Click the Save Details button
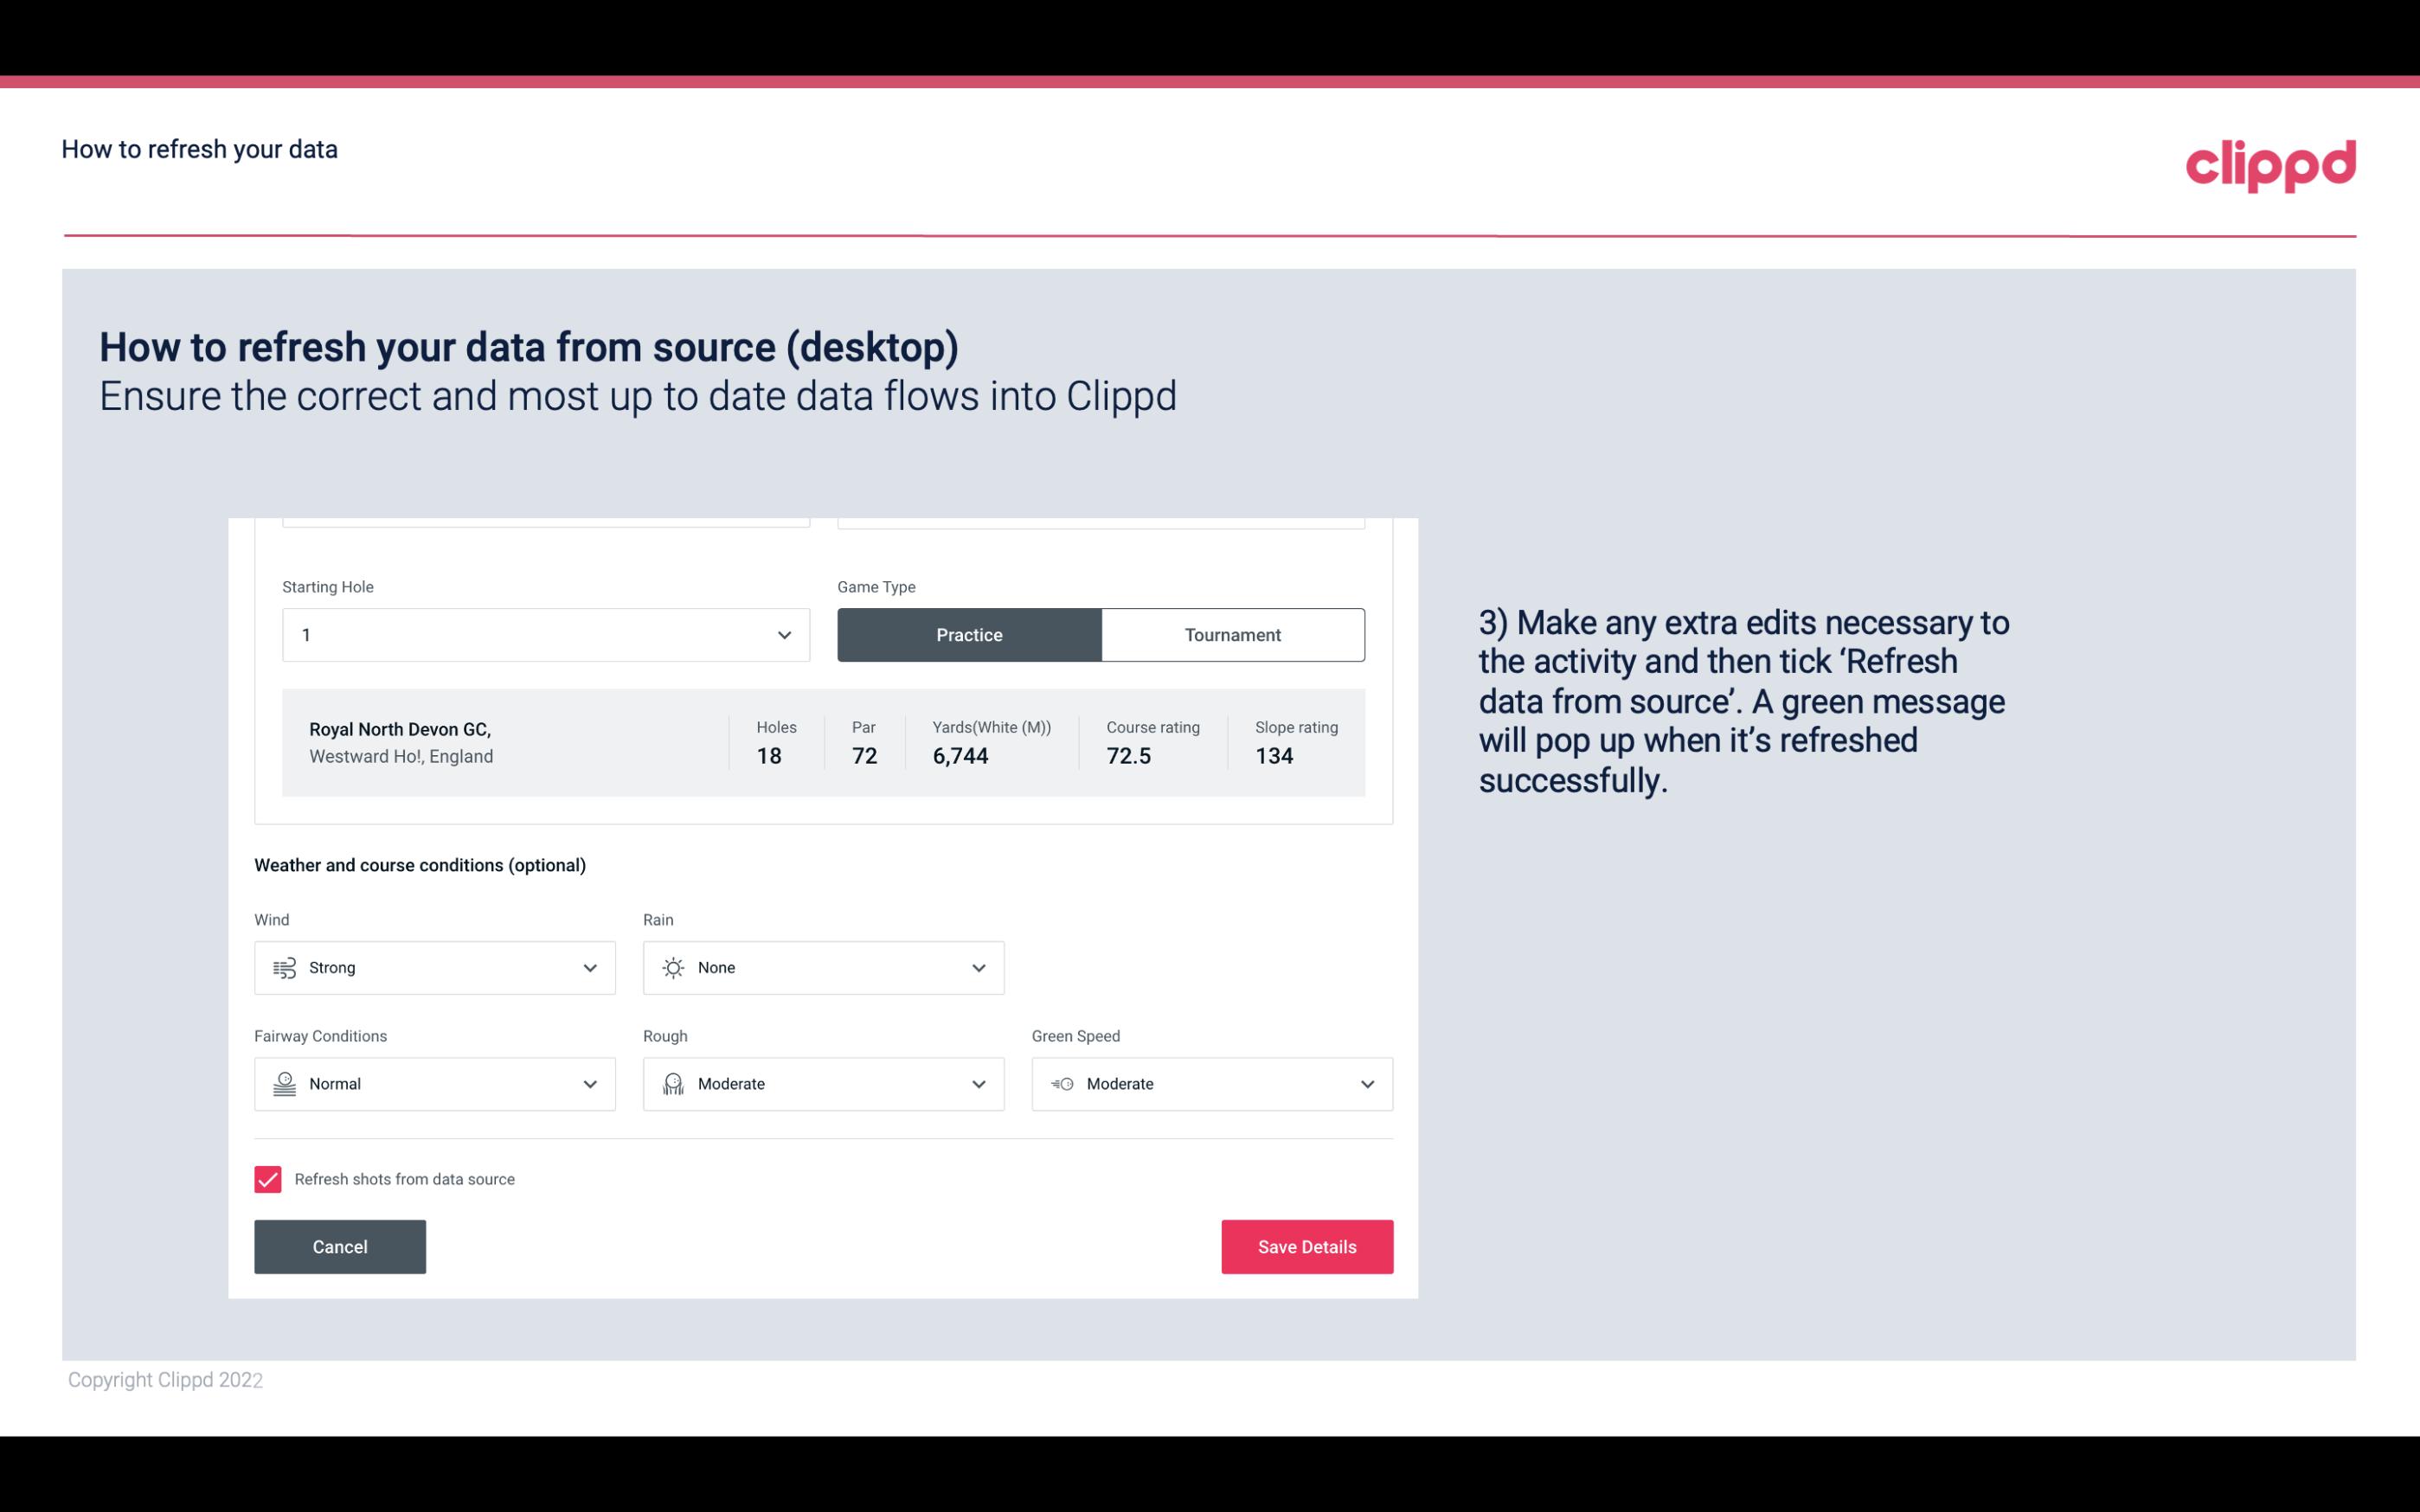Image resolution: width=2420 pixels, height=1512 pixels. pos(1306,1246)
